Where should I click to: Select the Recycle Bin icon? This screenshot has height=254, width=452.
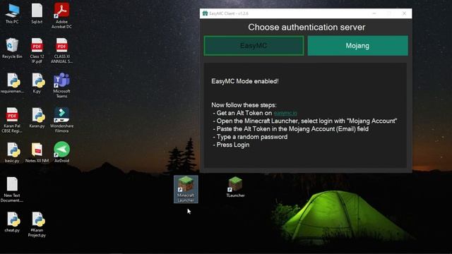coord(12,49)
